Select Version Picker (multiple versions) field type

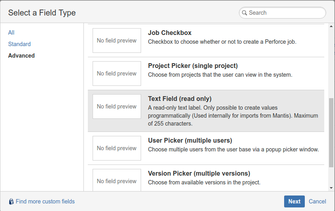pos(199,174)
